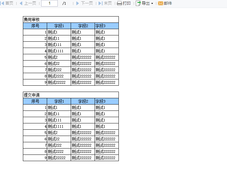The width and height of the screenshot is (227, 176).
Task: Click 字段1 header in 提交申请 table
Action: pyautogui.click(x=59, y=101)
